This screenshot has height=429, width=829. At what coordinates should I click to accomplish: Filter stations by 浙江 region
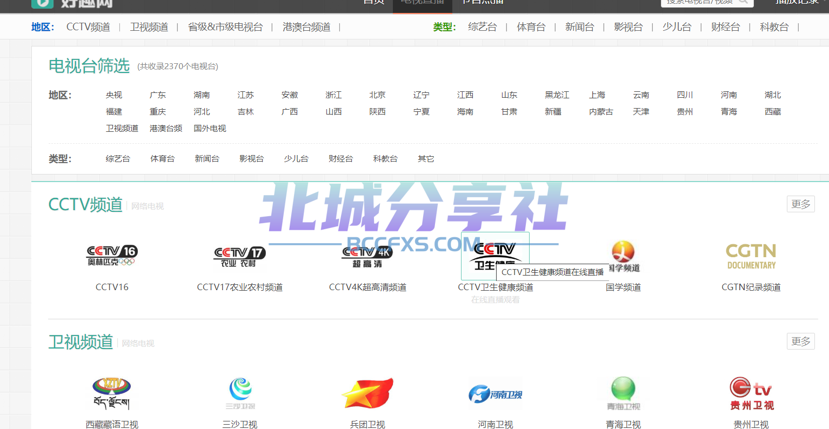(x=333, y=95)
